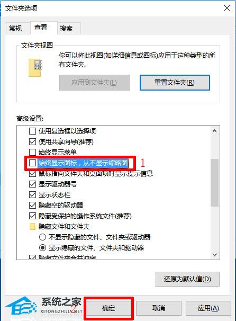Uncheck 隐藏空的驱动器 option
Image resolution: width=236 pixels, height=321 pixels.
coord(32,206)
